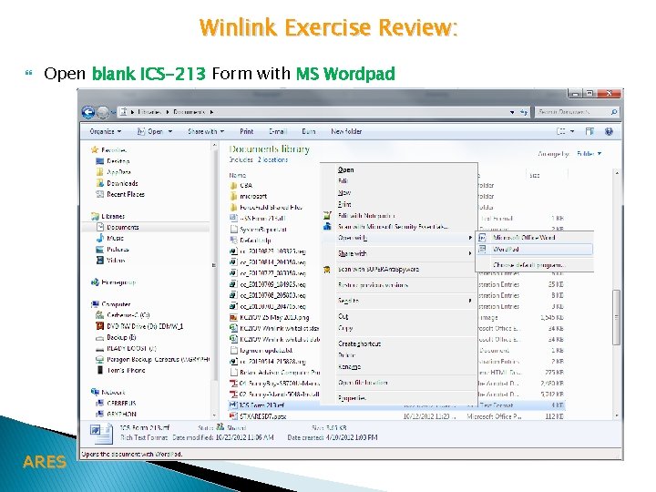Viewport: 656px width, 492px height.
Task: Choose Open in the context menu
Action: coord(346,169)
